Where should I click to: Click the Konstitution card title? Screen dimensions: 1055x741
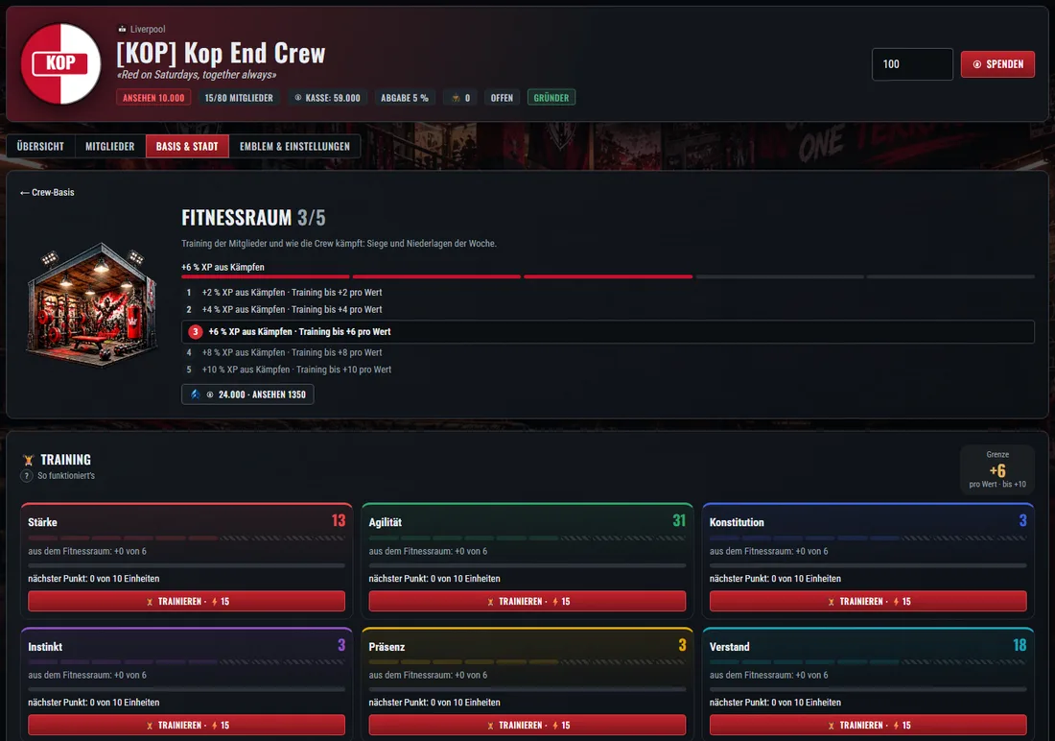pyautogui.click(x=737, y=522)
